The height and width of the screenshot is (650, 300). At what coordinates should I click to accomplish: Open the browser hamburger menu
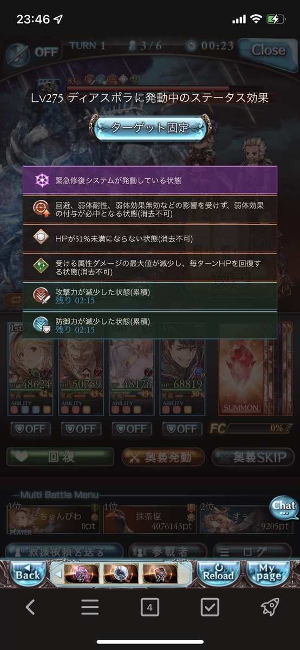click(90, 608)
